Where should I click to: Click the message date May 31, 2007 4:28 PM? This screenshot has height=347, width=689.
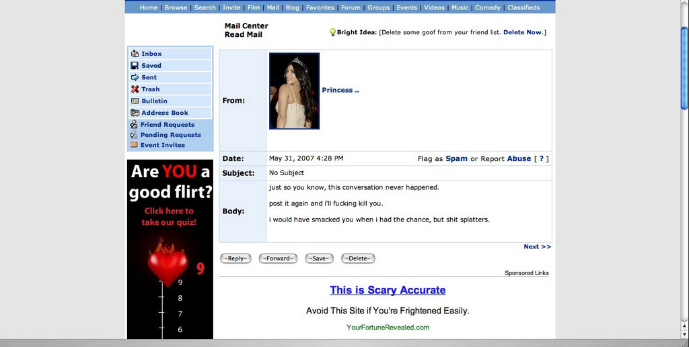point(306,158)
